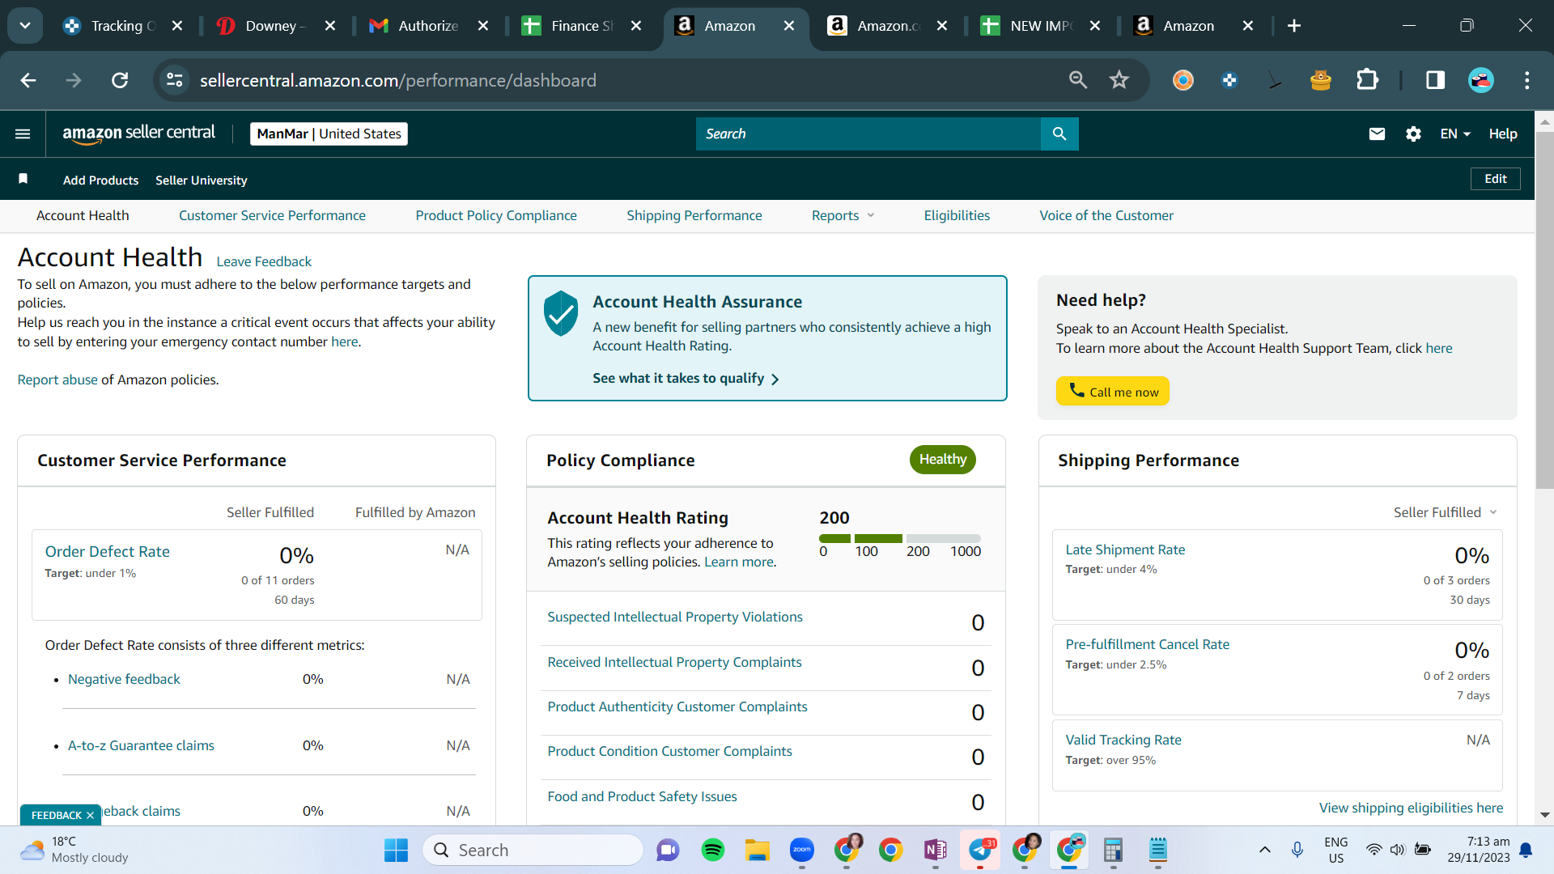View site information icon in address bar
The height and width of the screenshot is (874, 1554).
coord(175,80)
